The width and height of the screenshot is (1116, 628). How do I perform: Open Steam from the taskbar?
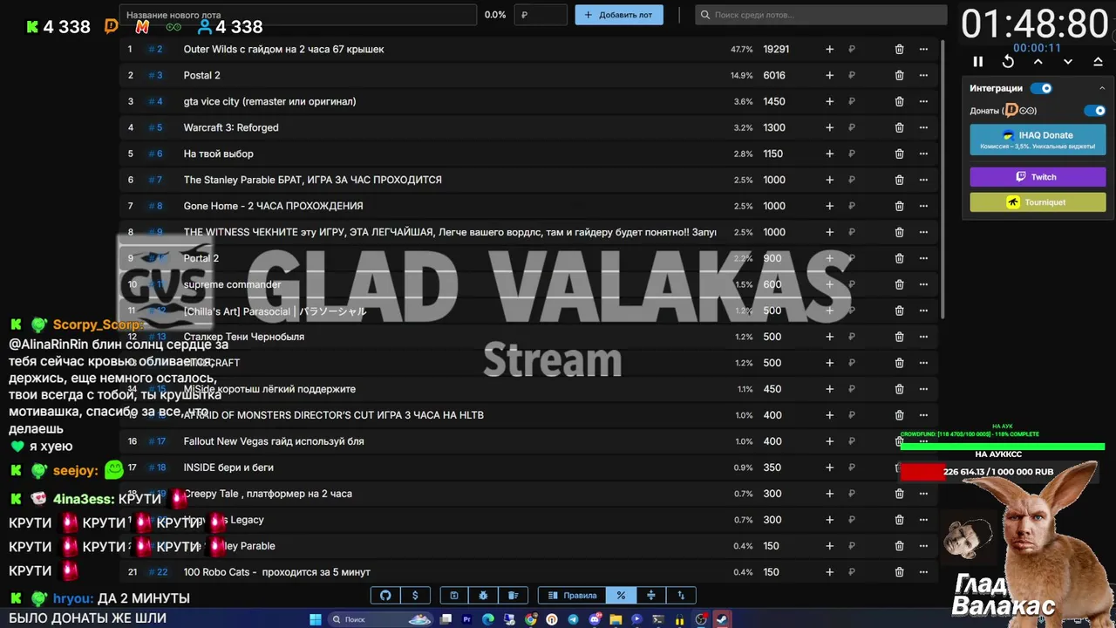tap(722, 619)
